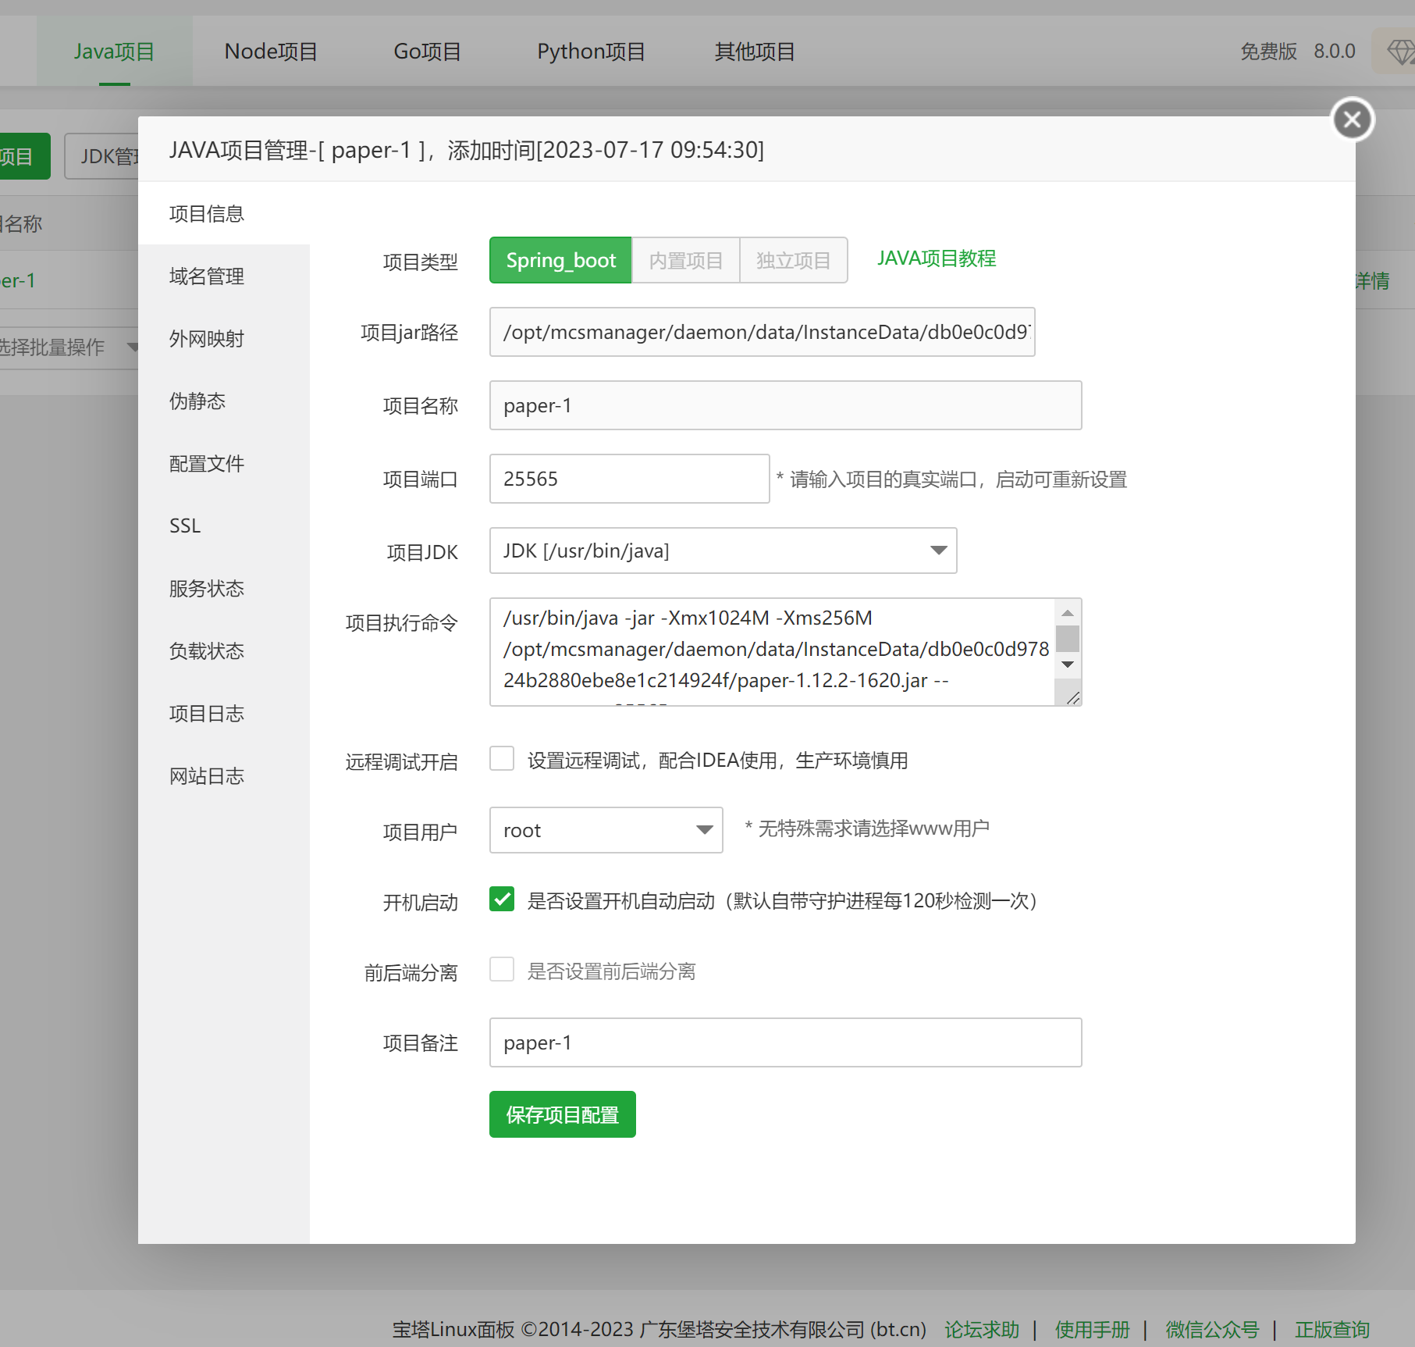Open 外网映射 in the sidebar
Screen dimensions: 1415x1347
(x=224, y=338)
